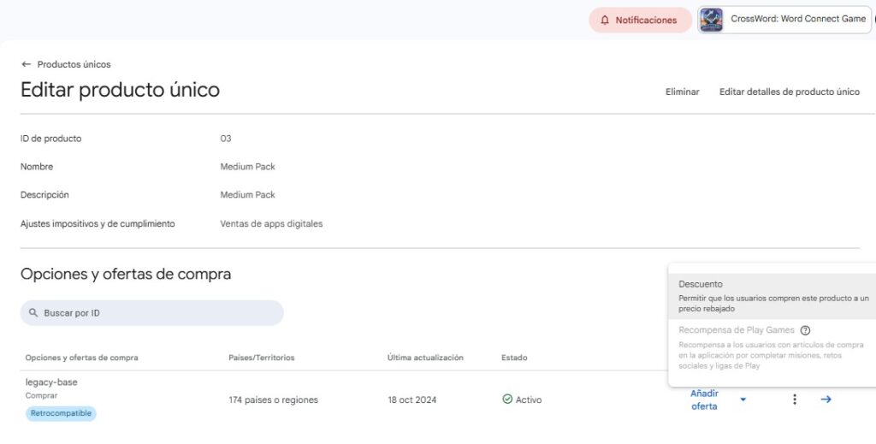Screen dimensions: 876x444
Task: Click the Editar producto único title
Action: (120, 90)
